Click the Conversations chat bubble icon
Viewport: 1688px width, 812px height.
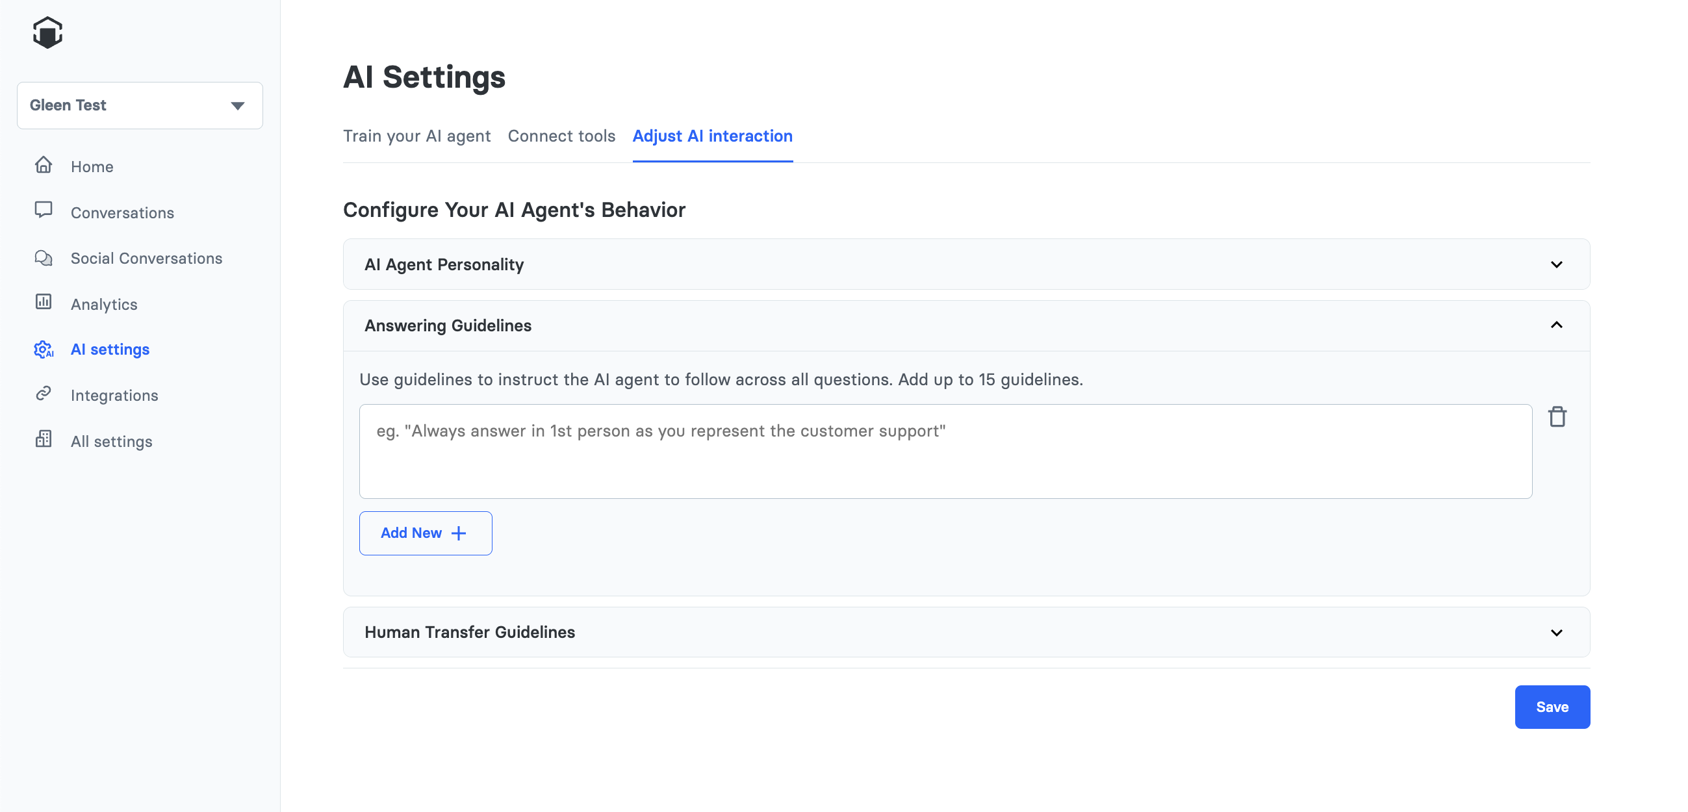[44, 210]
